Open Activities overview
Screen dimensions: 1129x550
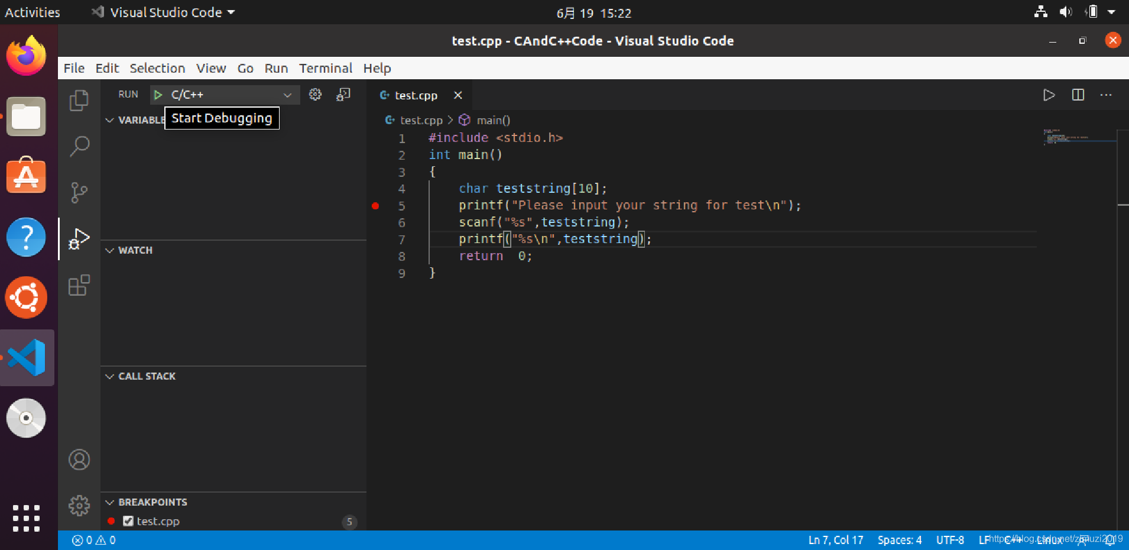click(33, 12)
